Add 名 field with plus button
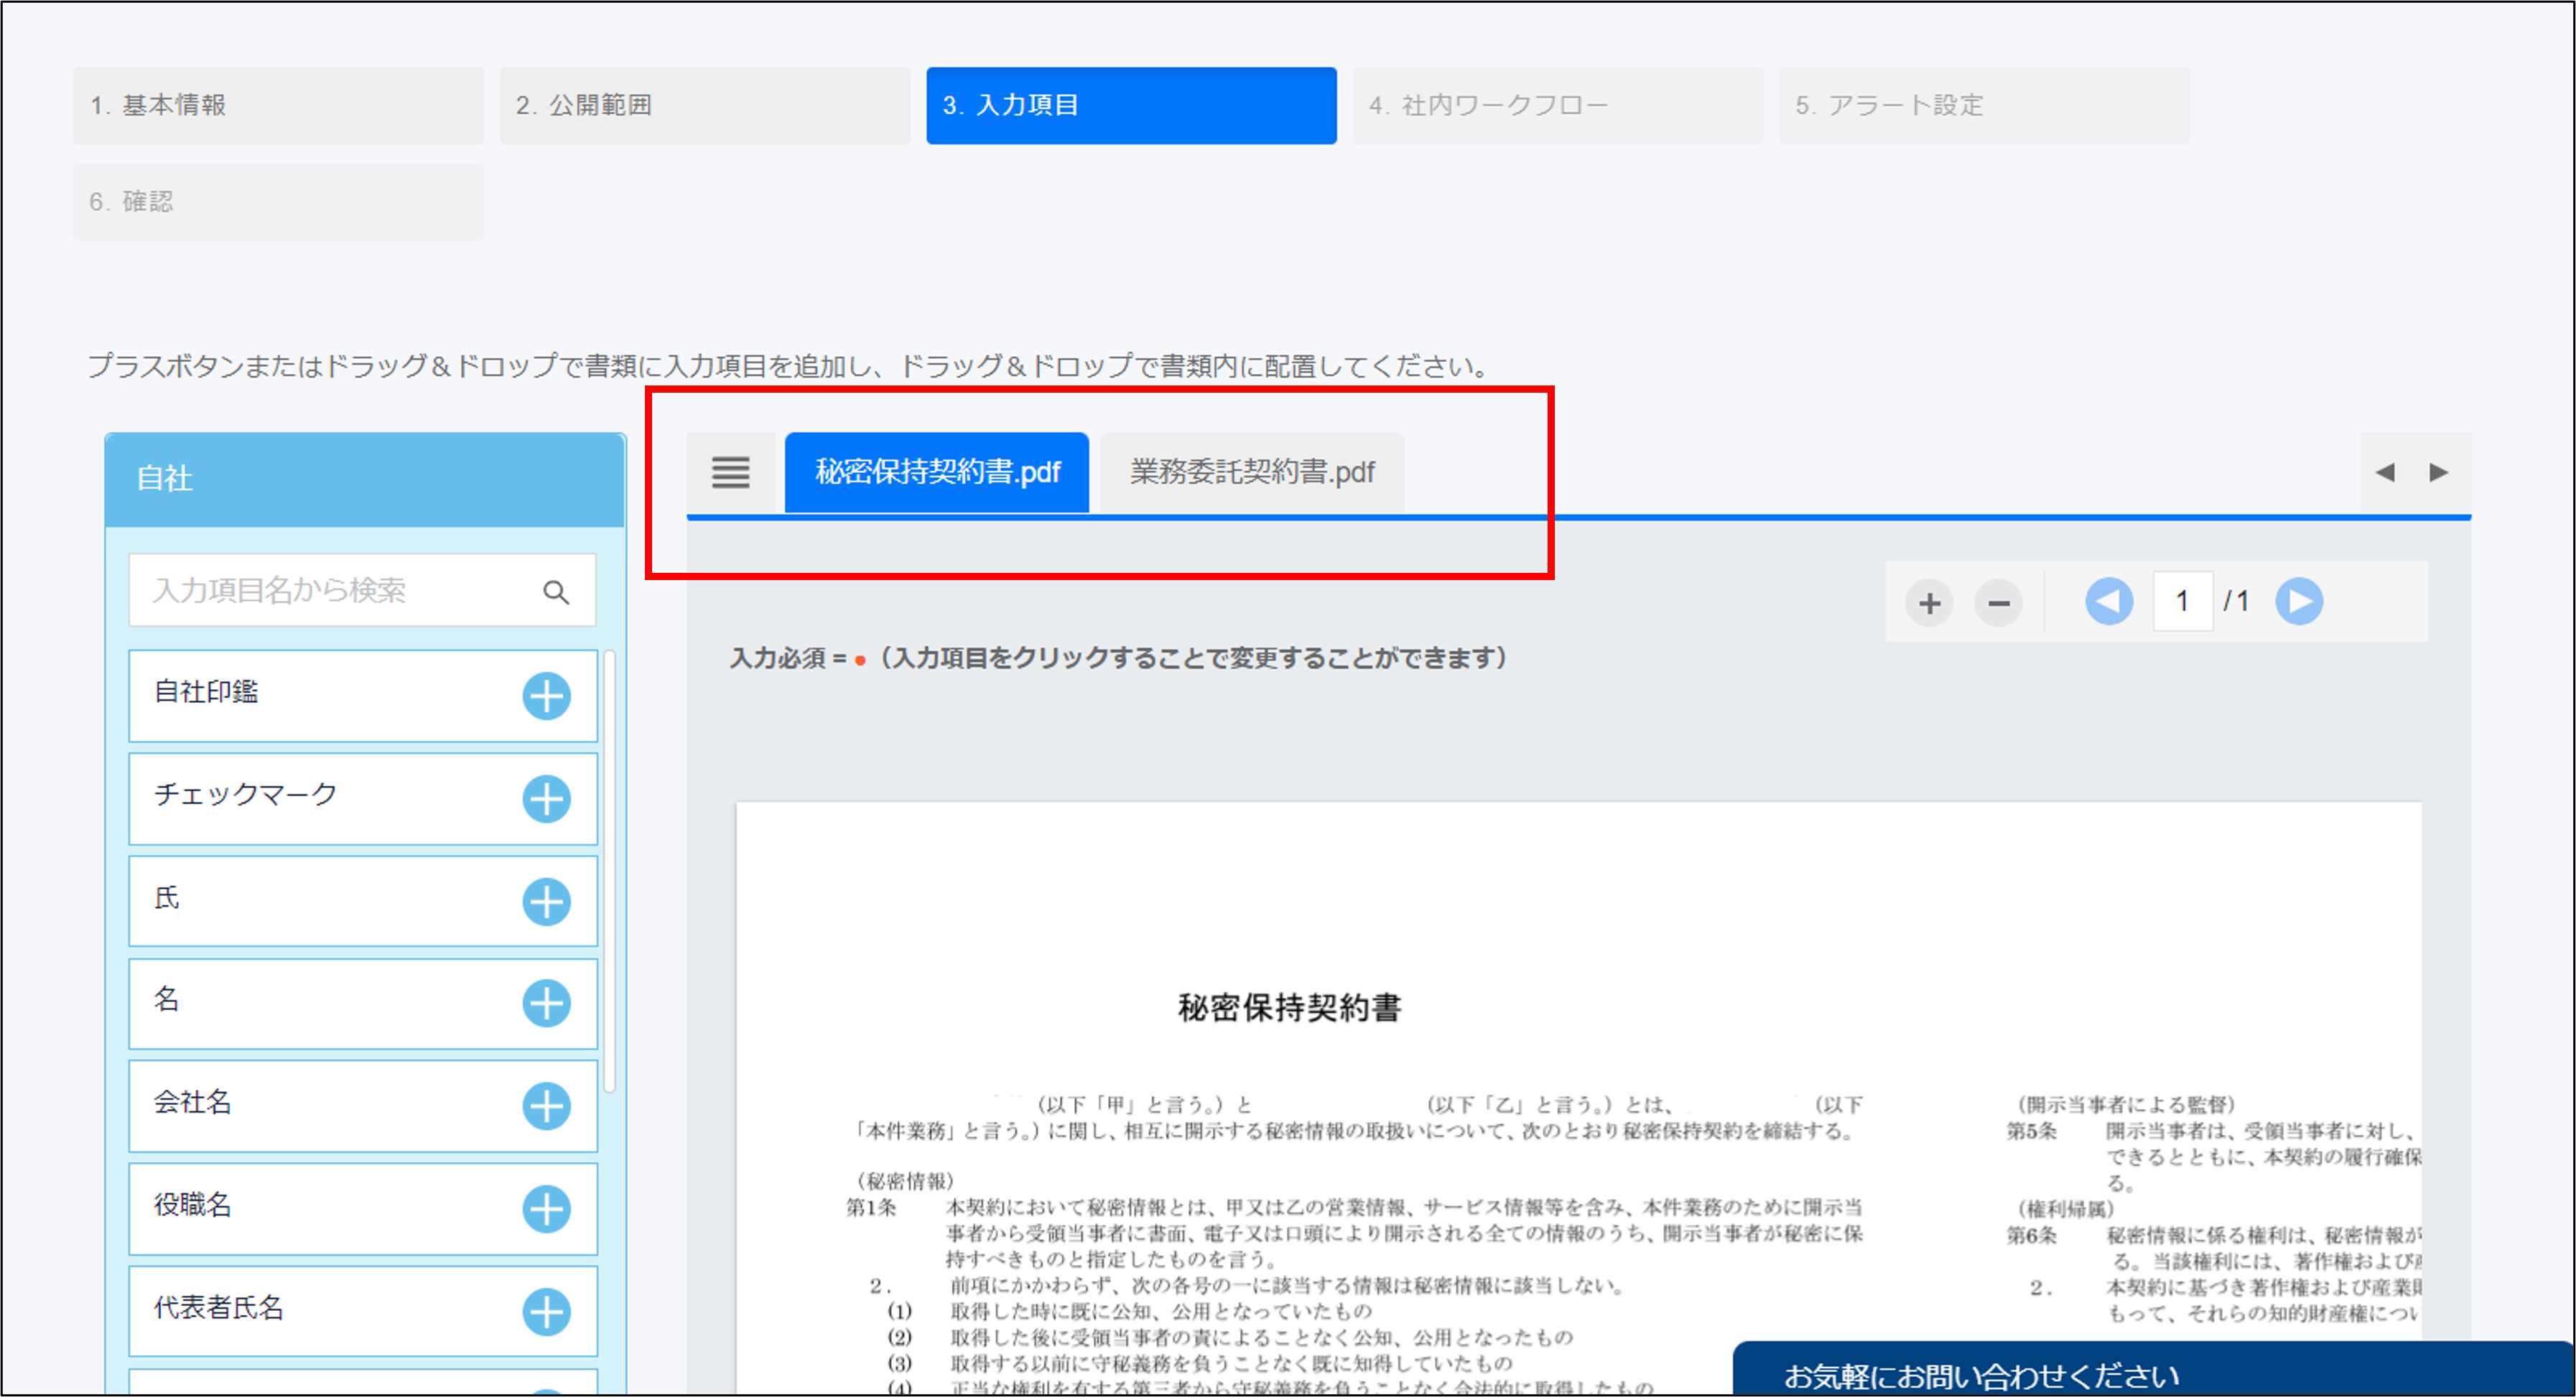The width and height of the screenshot is (2576, 1397). click(x=546, y=1004)
